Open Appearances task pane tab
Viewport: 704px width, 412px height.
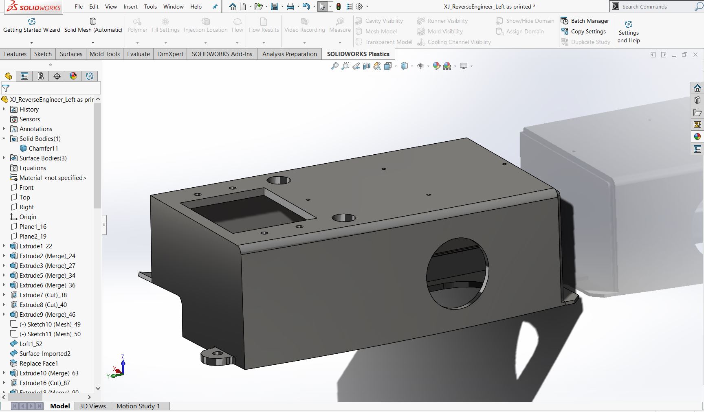pyautogui.click(x=697, y=137)
